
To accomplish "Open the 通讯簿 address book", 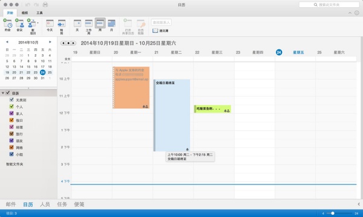I will click(160, 31).
